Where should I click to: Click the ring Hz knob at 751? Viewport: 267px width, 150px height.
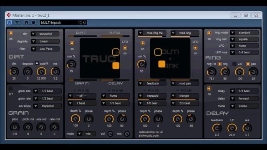[212, 72]
